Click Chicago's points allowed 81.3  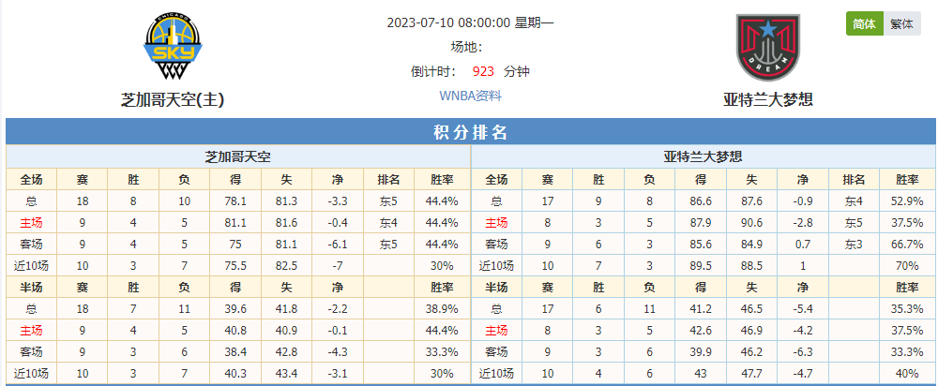coord(286,201)
